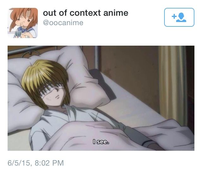This screenshot has width=202, height=175.
Task: Click the plus sign on follow button
Action: click(174, 17)
